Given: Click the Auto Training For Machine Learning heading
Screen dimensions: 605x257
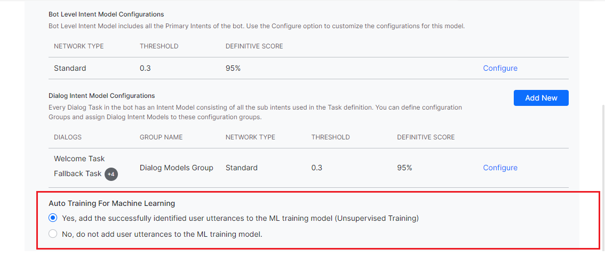Looking at the screenshot, I should click(x=112, y=203).
